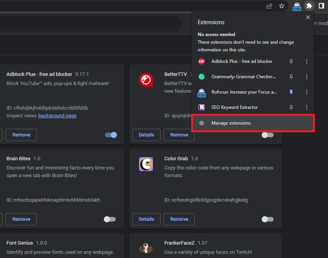Select SEO Keyword Extractor entry
Viewport: 328px width, 258px height.
tap(235, 107)
